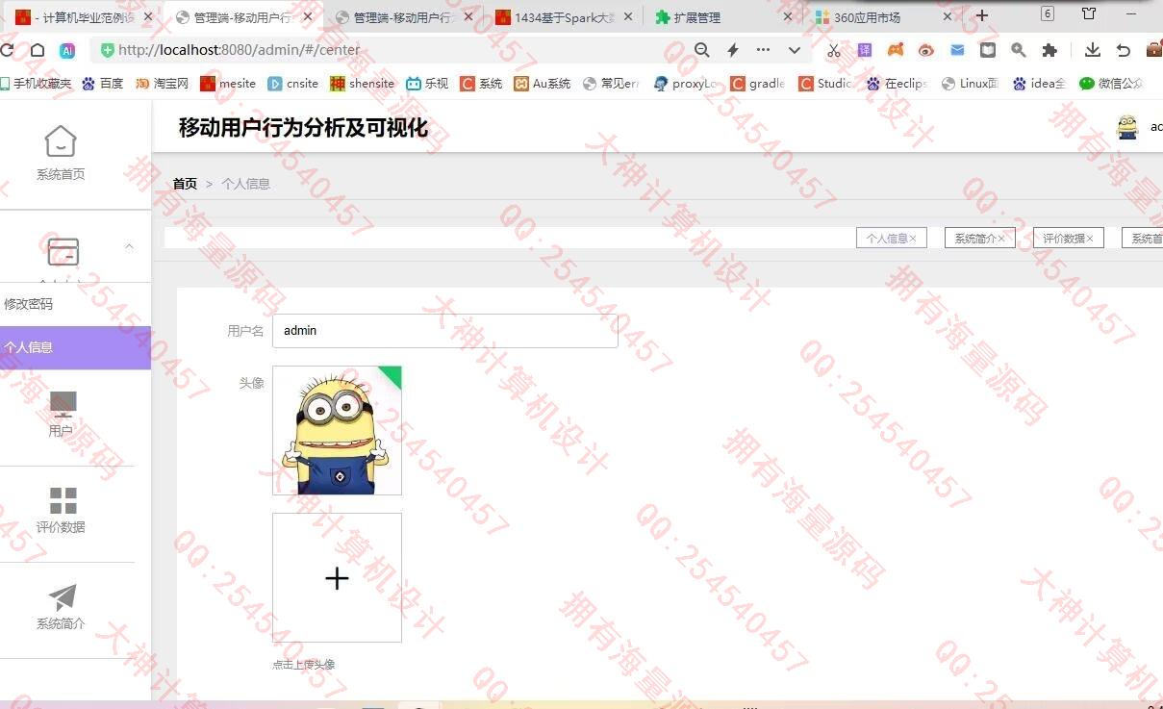Click 首页 breadcrumb link

185,184
